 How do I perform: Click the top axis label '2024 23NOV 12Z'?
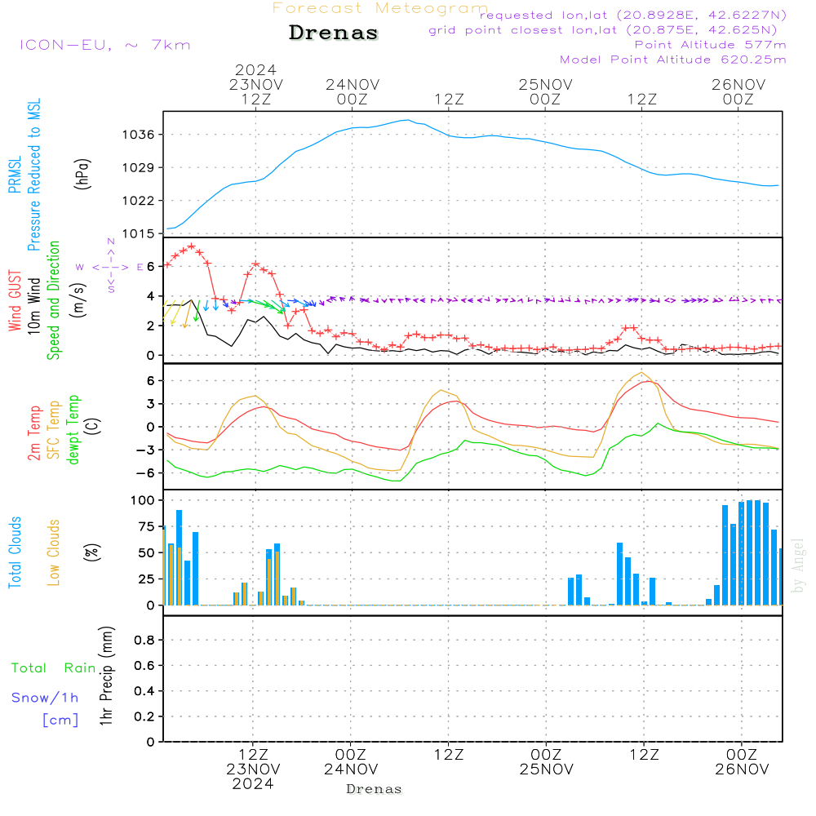point(256,84)
